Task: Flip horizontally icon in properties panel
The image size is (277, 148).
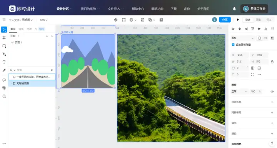Action: point(253,68)
